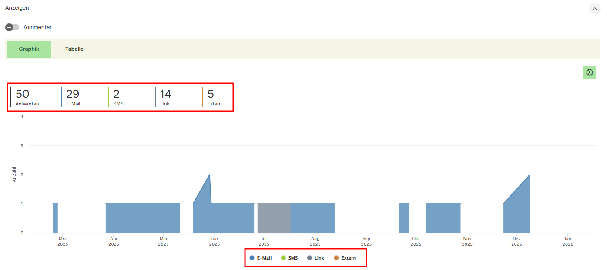The width and height of the screenshot is (607, 270).
Task: Click the 29 E-Mail counter
Action: tap(73, 97)
